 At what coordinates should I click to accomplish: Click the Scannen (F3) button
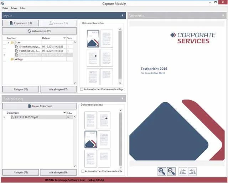pyautogui.click(x=58, y=23)
